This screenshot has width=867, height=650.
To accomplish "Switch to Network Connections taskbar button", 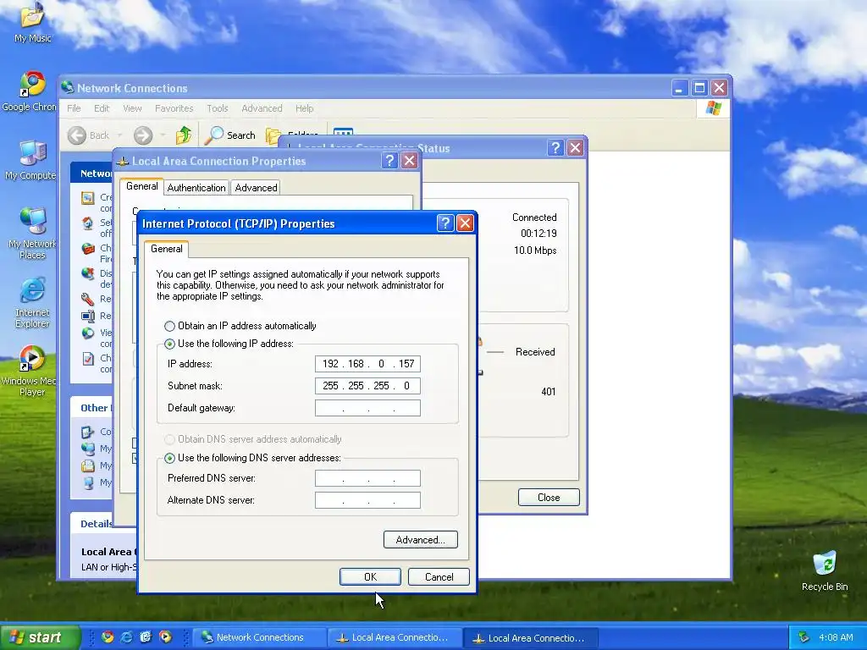I will [258, 637].
